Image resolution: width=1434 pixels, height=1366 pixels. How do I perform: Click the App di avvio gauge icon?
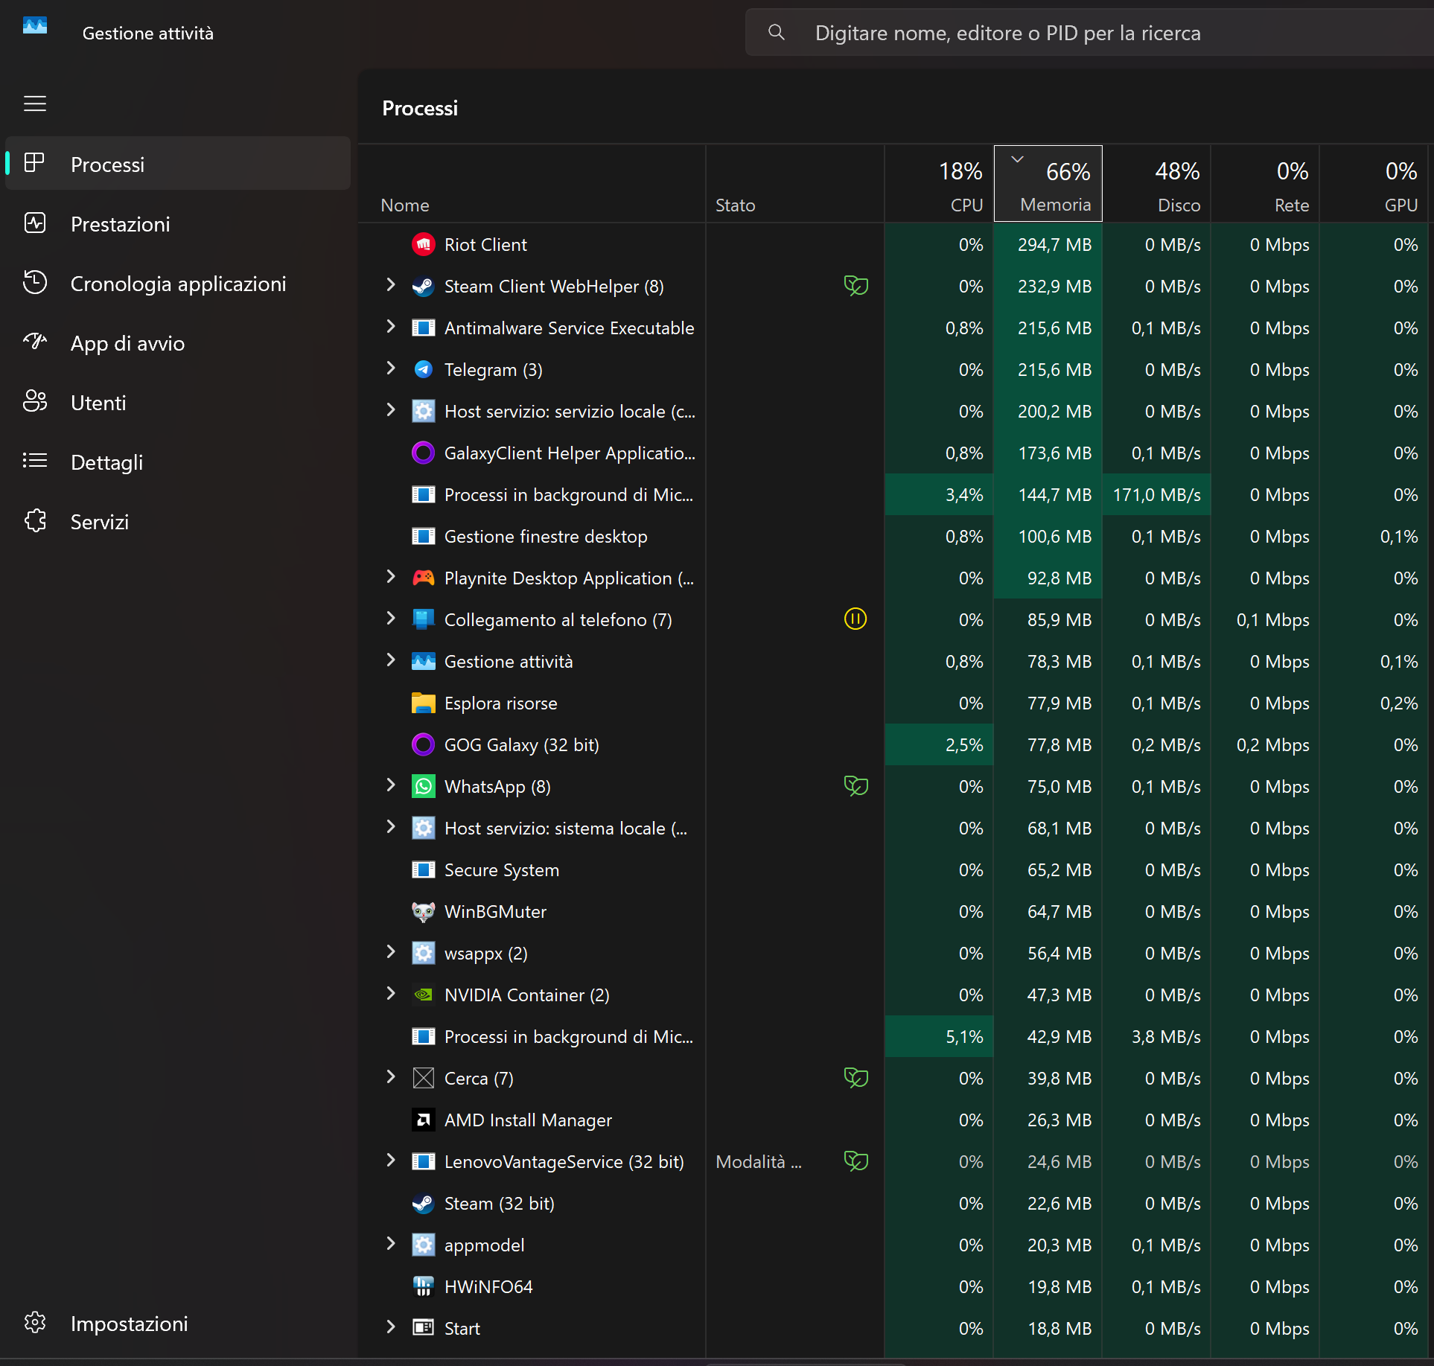pos(35,342)
